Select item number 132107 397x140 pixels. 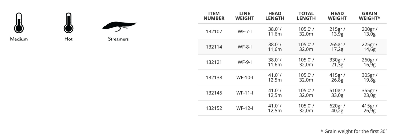point(214,31)
